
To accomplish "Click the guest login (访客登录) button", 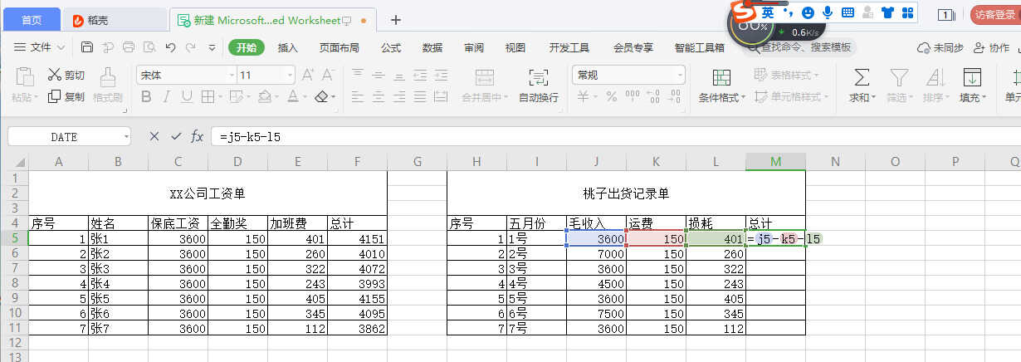I will tap(994, 15).
